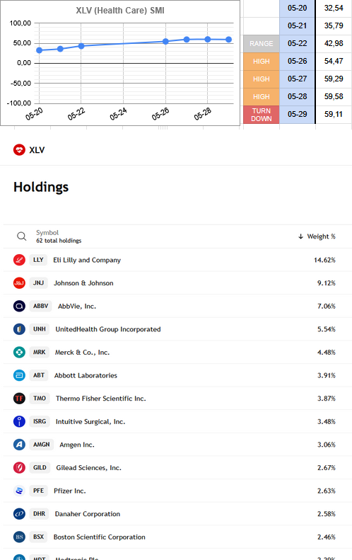The height and width of the screenshot is (560, 352).
Task: Click the Pfizer logo icon
Action: tap(19, 491)
